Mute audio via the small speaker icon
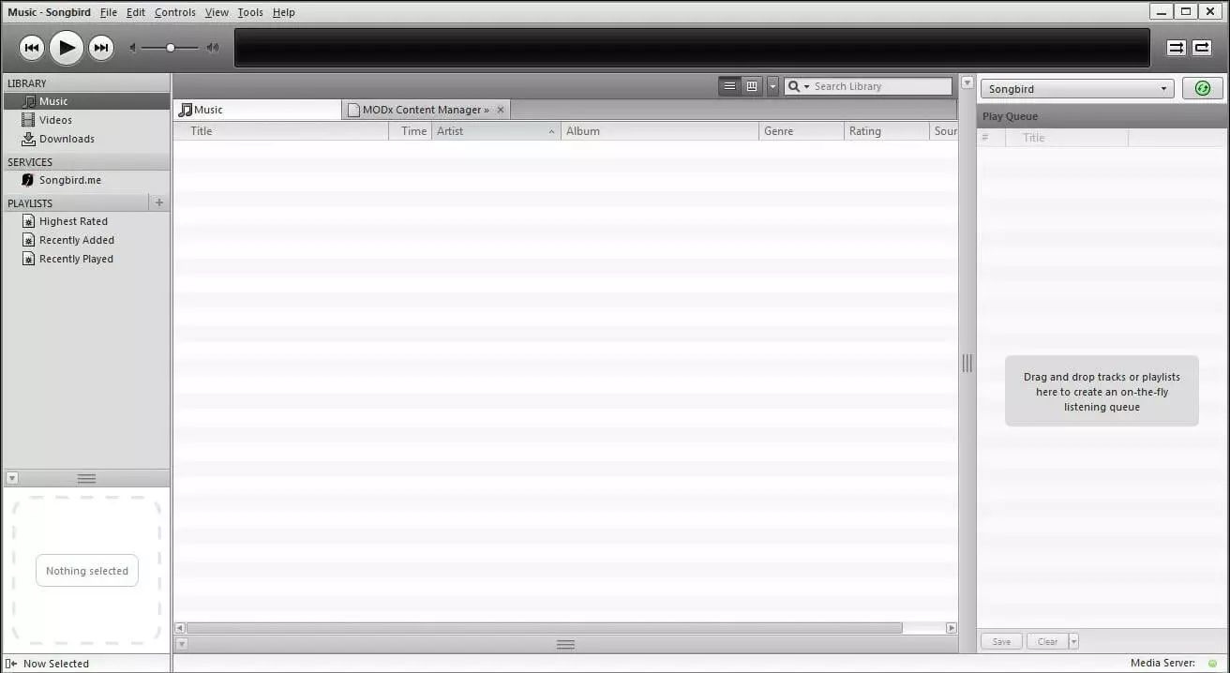Screen dimensions: 1230x673 click(x=132, y=48)
